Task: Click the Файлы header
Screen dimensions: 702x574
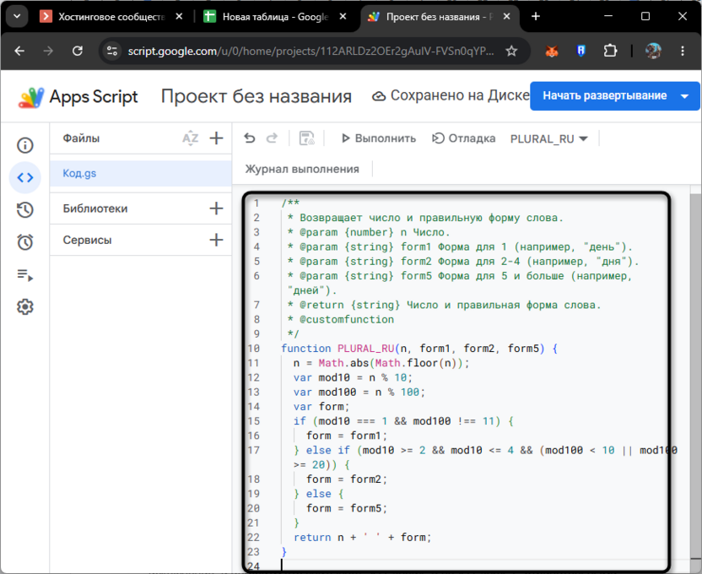Action: click(x=81, y=138)
